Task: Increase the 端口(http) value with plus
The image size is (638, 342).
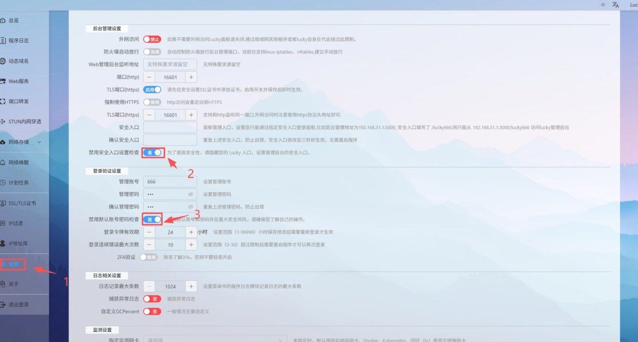Action: (x=191, y=77)
